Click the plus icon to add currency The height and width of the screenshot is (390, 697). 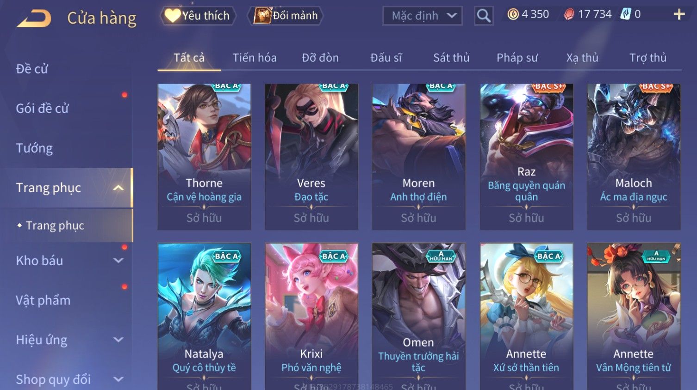point(679,15)
